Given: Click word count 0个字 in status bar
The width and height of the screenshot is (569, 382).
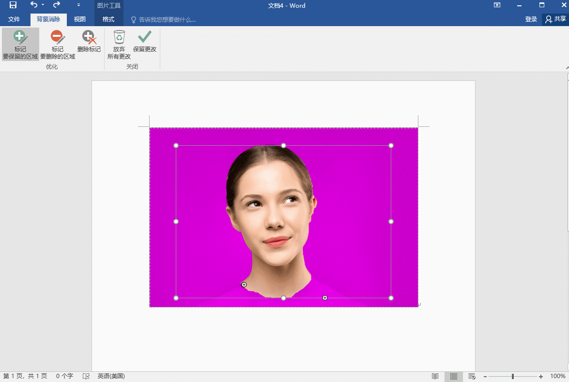Looking at the screenshot, I should coord(64,376).
